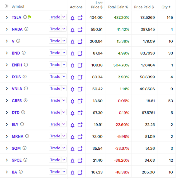Sort by Symbol column header
This screenshot has height=179, width=176.
point(18,6)
